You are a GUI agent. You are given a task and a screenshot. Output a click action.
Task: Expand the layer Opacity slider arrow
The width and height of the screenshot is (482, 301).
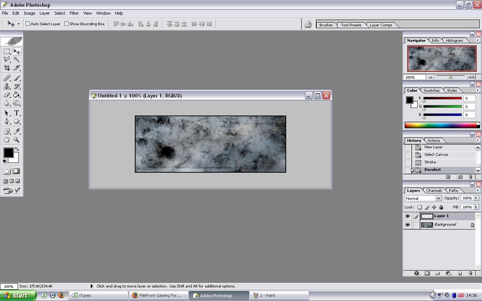[476, 198]
